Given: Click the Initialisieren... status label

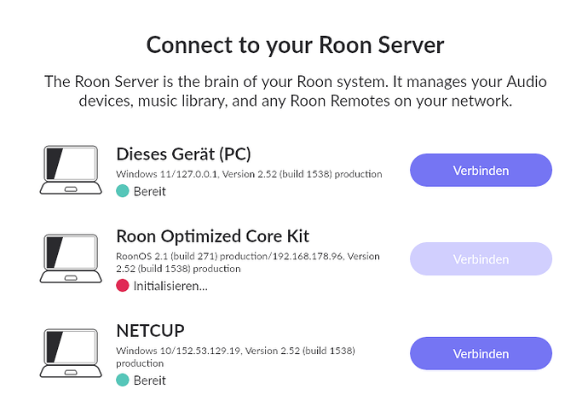Looking at the screenshot, I should (x=170, y=286).
